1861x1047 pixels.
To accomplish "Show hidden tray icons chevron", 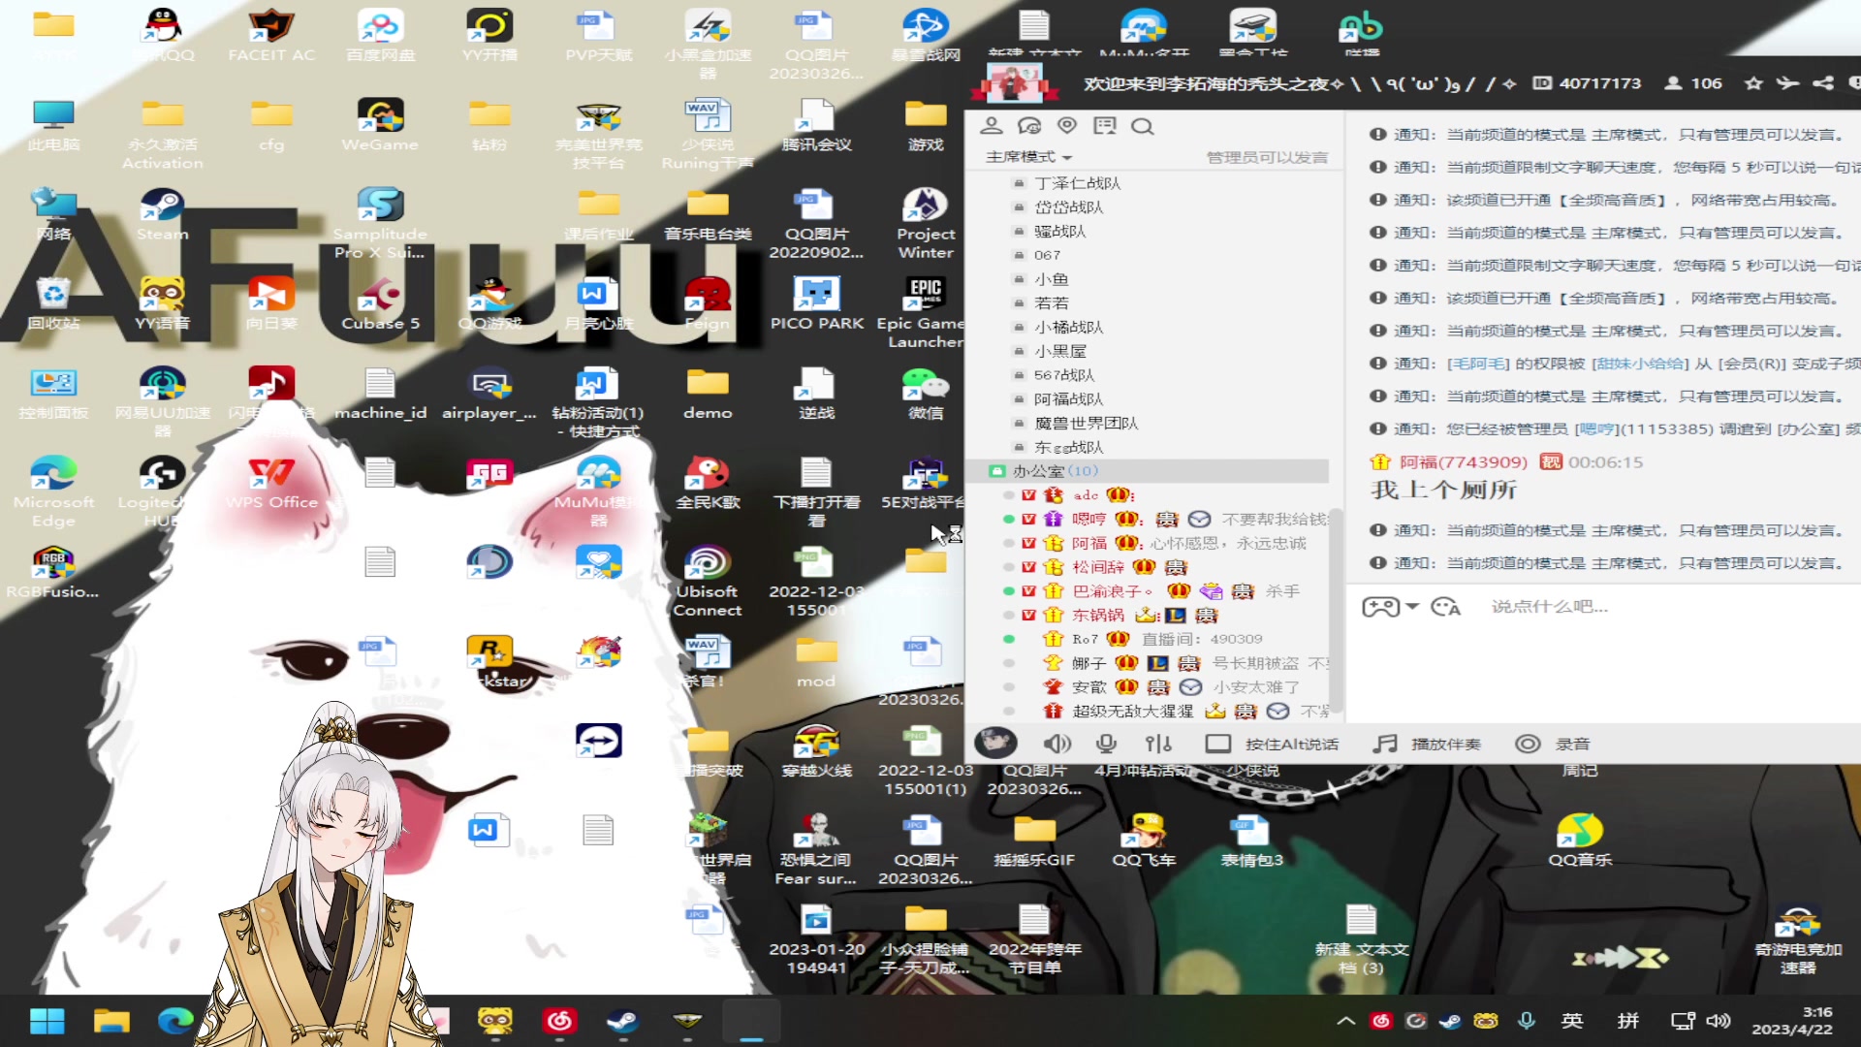I will 1345,1021.
